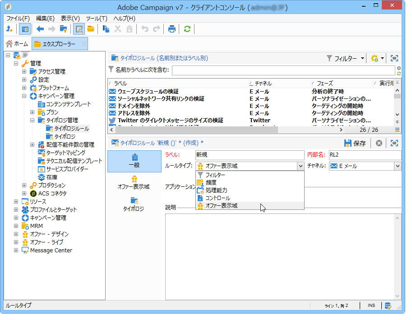Click inside the 説明 text area

click(x=280, y=257)
